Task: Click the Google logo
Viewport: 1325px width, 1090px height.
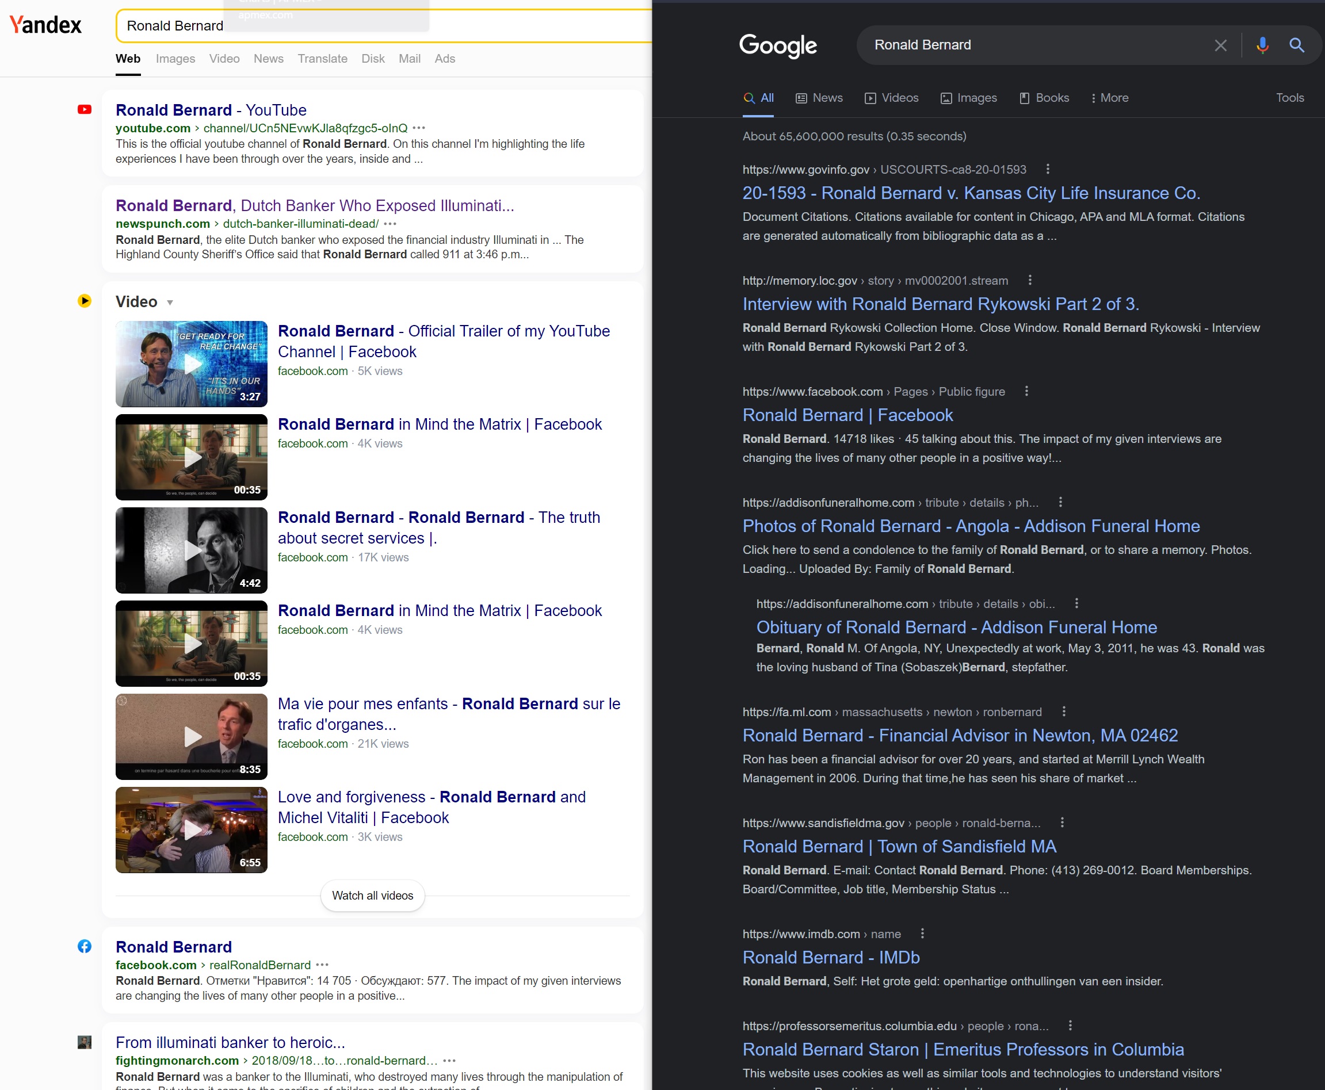Action: (x=778, y=45)
